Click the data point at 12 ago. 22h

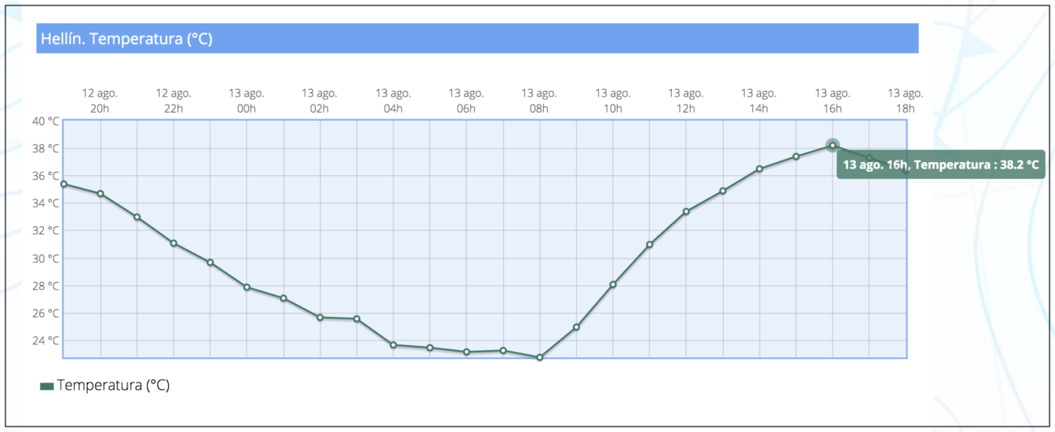point(174,243)
